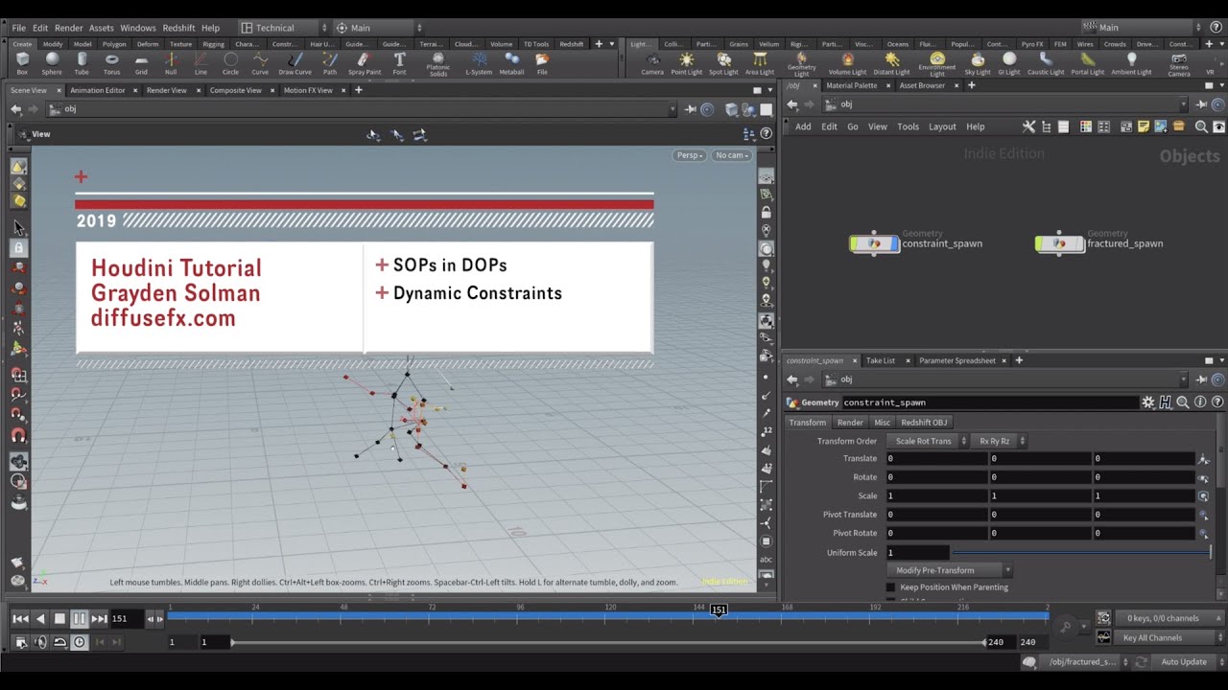Open the Rx Ry Rz rotation order dropdown
The width and height of the screenshot is (1228, 690).
(x=998, y=441)
